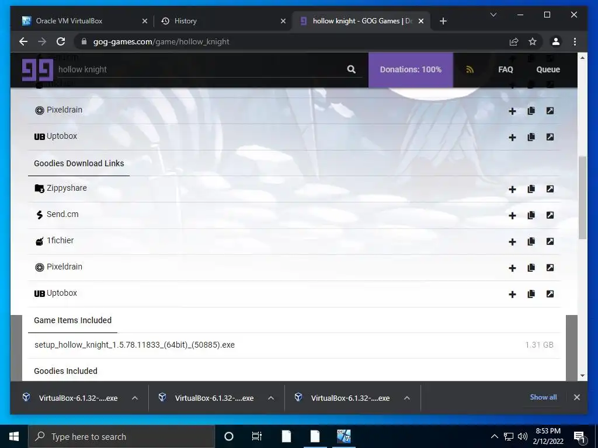The height and width of the screenshot is (448, 598).
Task: Click plus icon on upper Uptobox row
Action: (512, 138)
